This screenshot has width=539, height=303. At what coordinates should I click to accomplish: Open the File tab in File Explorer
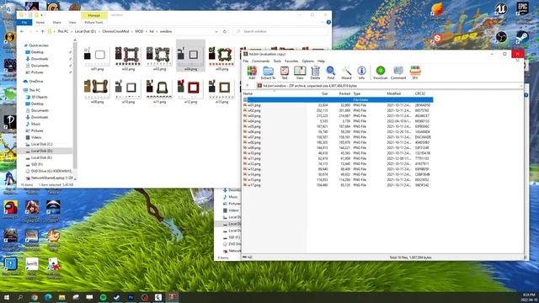(x=24, y=23)
